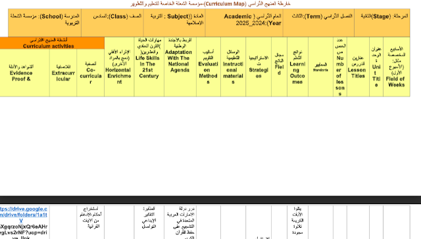Click the Academic Year 2025_2024 cell
The height and width of the screenshot is (239, 421).
point(244,23)
